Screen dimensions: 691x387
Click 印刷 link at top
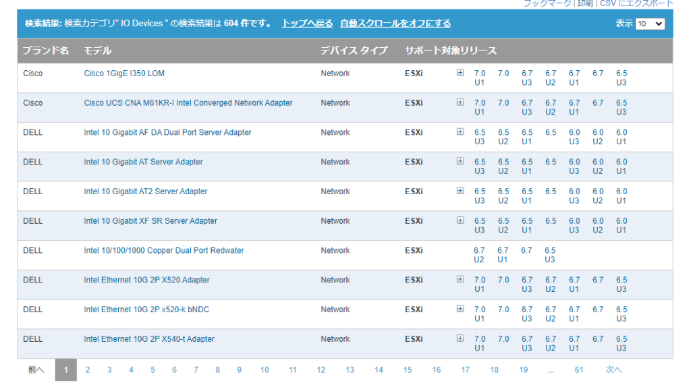585,3
